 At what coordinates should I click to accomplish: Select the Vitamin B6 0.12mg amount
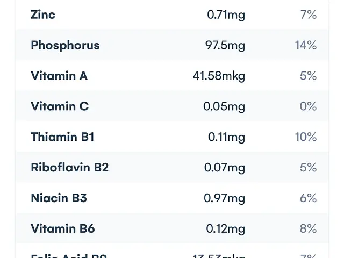(x=226, y=229)
